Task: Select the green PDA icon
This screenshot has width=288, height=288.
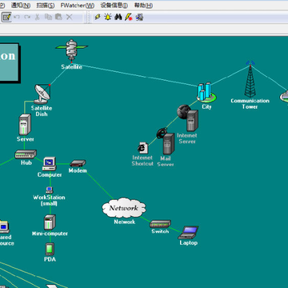Action: pyautogui.click(x=50, y=249)
